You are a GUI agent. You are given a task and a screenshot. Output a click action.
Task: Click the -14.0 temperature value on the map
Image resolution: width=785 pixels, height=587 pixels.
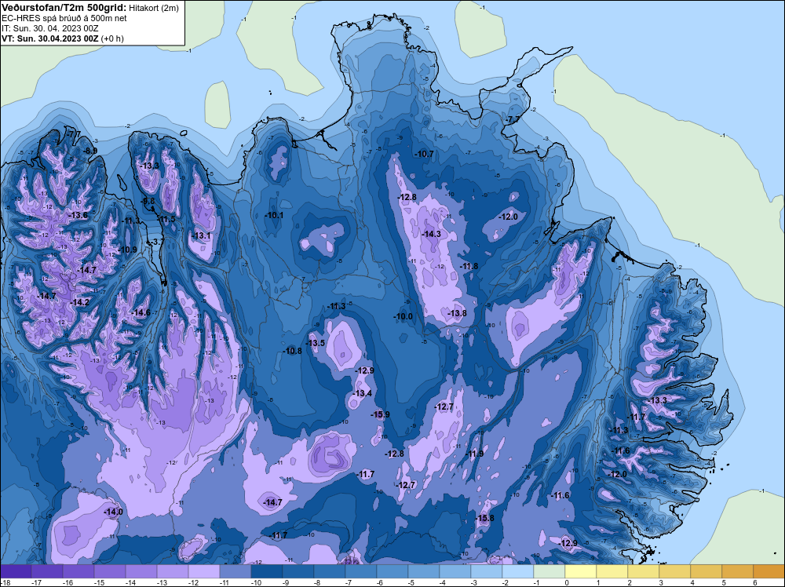[113, 512]
